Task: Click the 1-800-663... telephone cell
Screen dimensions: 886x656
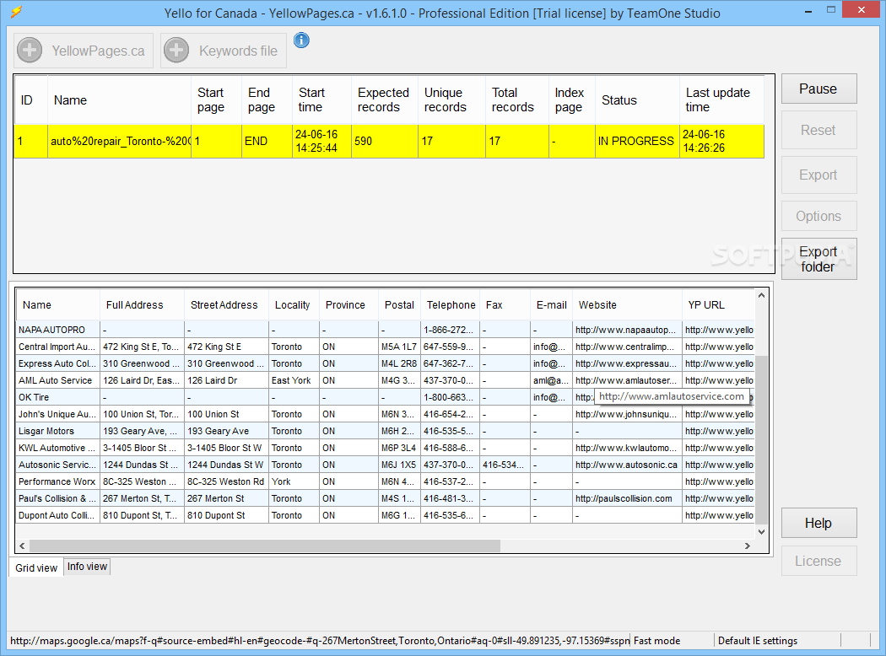Action: [x=449, y=397]
